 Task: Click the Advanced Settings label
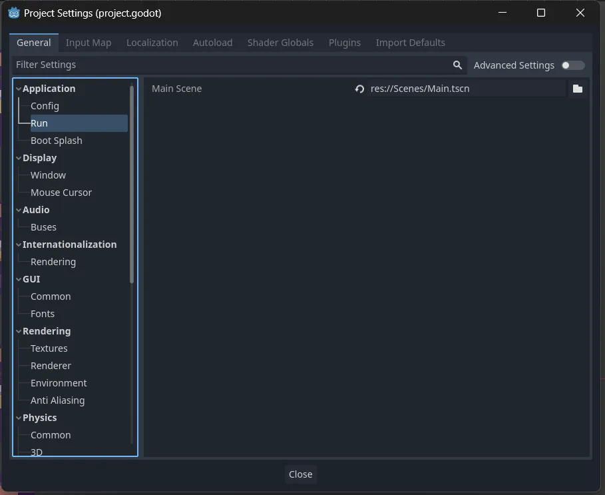pos(514,65)
